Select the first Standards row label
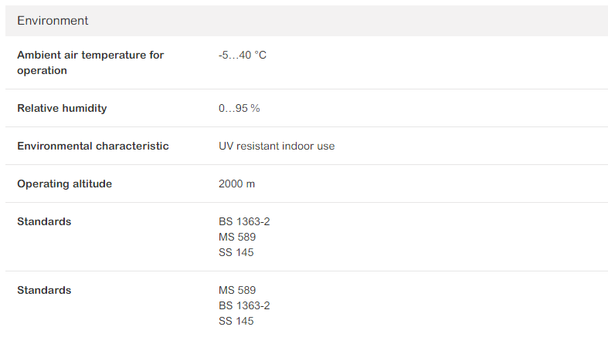 tap(44, 221)
